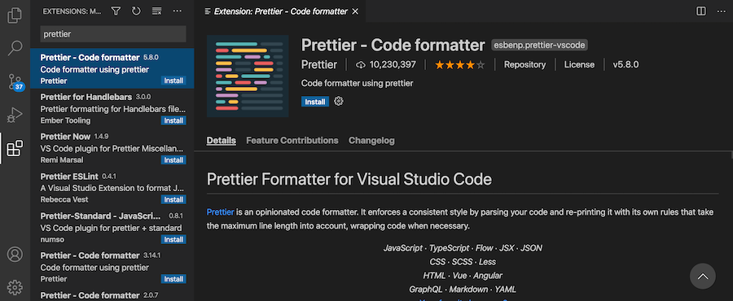Viewport: 733px width, 301px height.
Task: Clear extensions search results icon
Action: pyautogui.click(x=156, y=11)
